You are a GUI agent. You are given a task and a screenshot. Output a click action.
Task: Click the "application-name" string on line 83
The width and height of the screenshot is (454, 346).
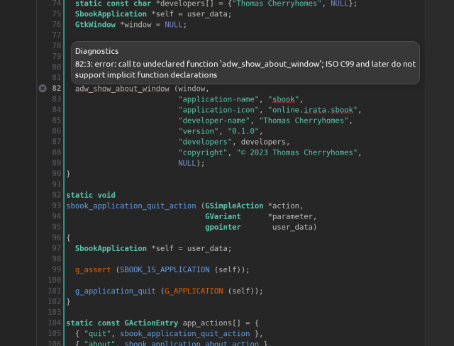pos(218,99)
